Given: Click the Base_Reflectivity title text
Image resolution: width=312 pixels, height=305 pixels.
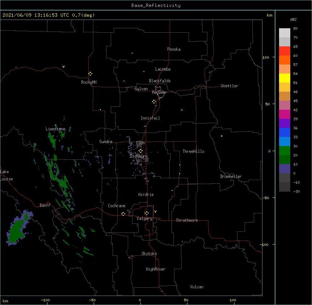Looking at the screenshot, I should click(156, 5).
